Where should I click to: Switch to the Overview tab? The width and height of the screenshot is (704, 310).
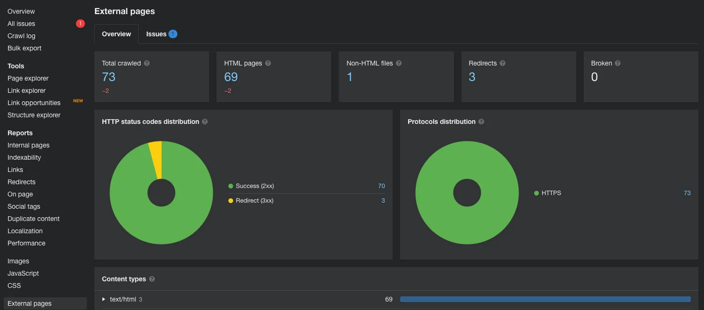[x=117, y=34]
